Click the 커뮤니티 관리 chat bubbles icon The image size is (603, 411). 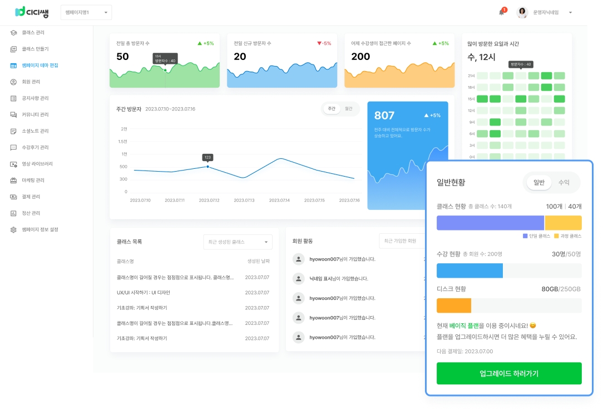[13, 114]
